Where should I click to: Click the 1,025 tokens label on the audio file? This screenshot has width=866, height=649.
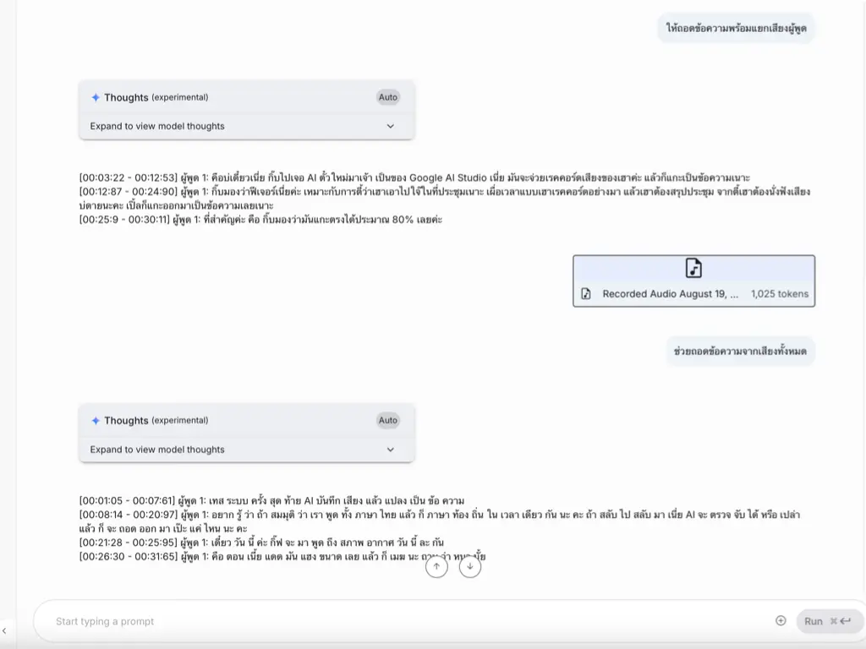point(780,294)
